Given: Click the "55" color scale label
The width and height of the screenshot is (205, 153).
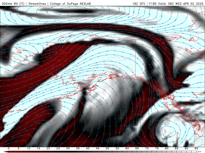Looking at the screenshot, I should pyautogui.click(x=117, y=148).
